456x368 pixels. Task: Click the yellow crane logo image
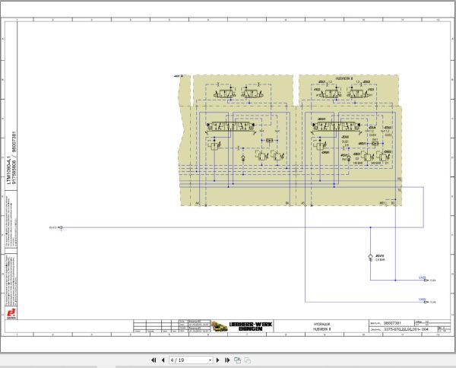point(220,326)
